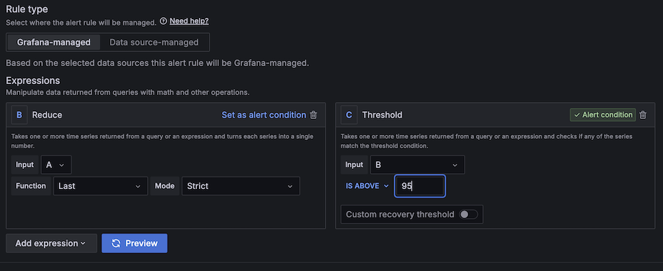Screen dimensions: 663x271
Task: Delete the Reduce expression B
Action: [x=314, y=115]
